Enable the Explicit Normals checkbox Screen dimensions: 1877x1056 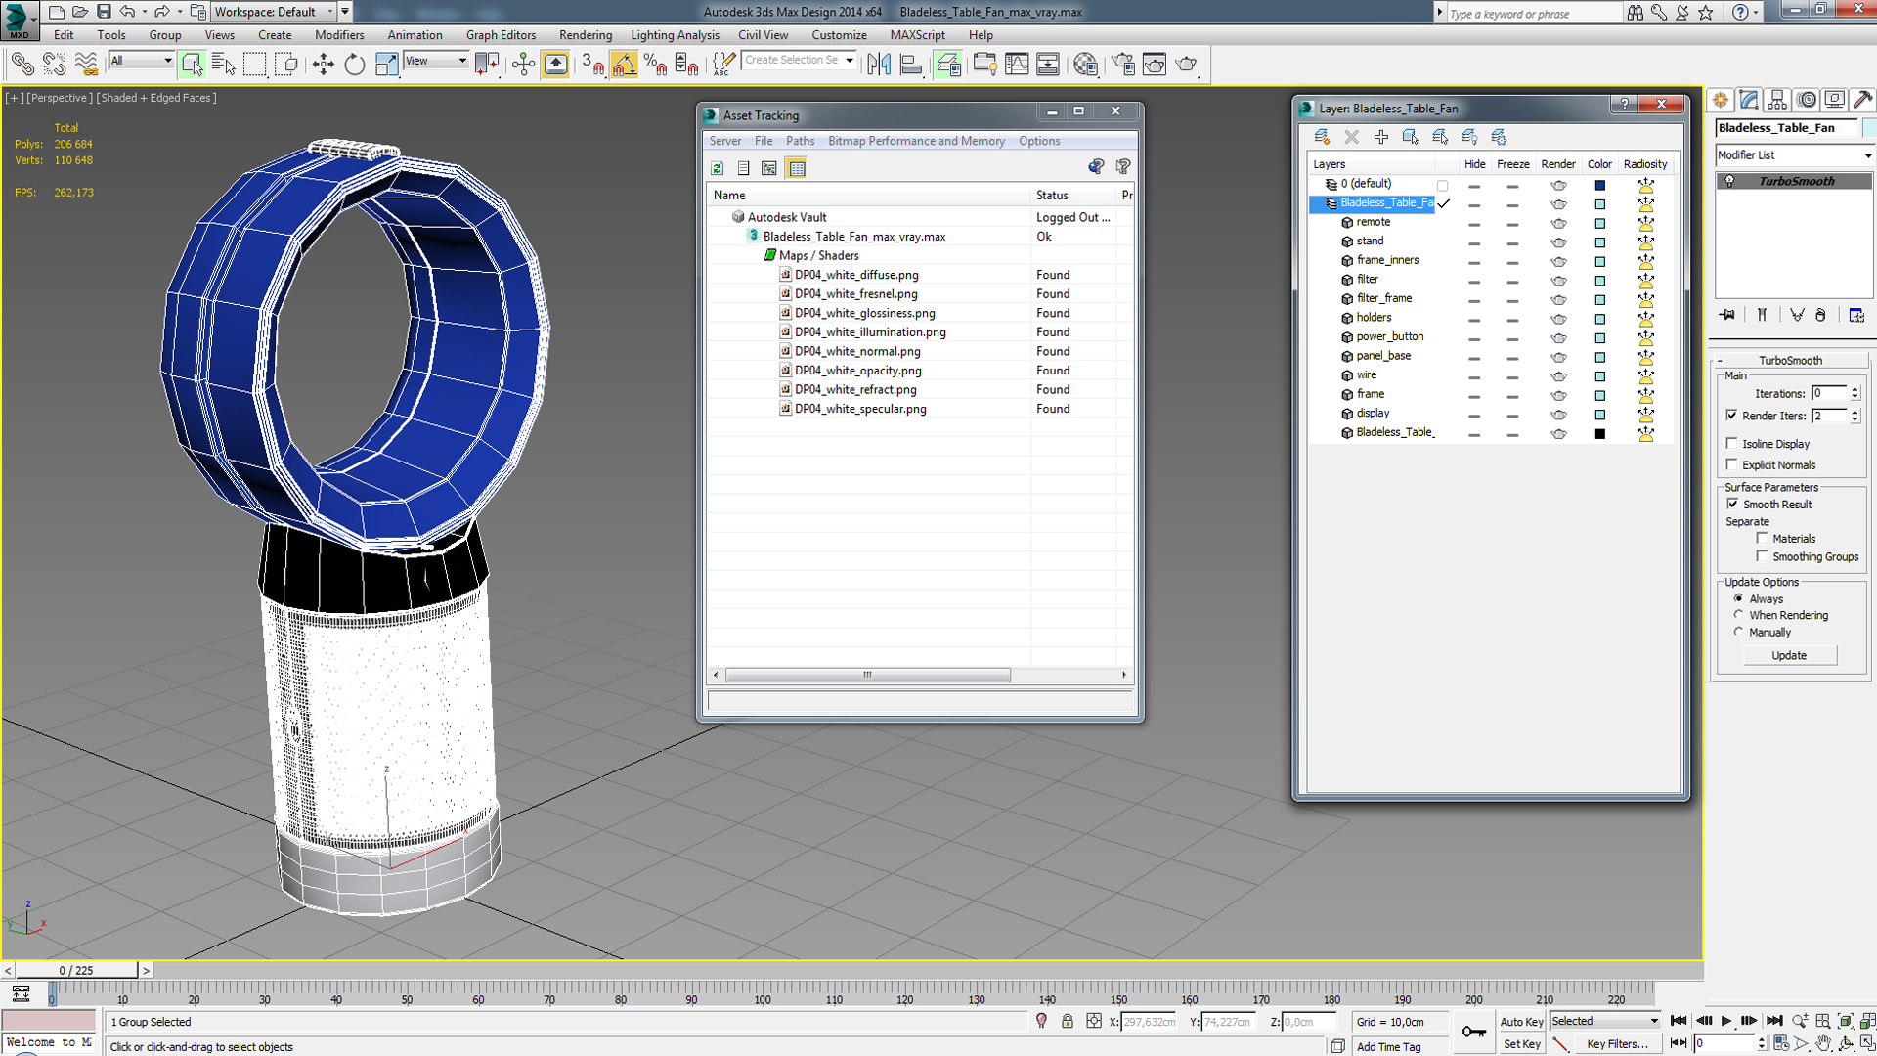(x=1732, y=464)
